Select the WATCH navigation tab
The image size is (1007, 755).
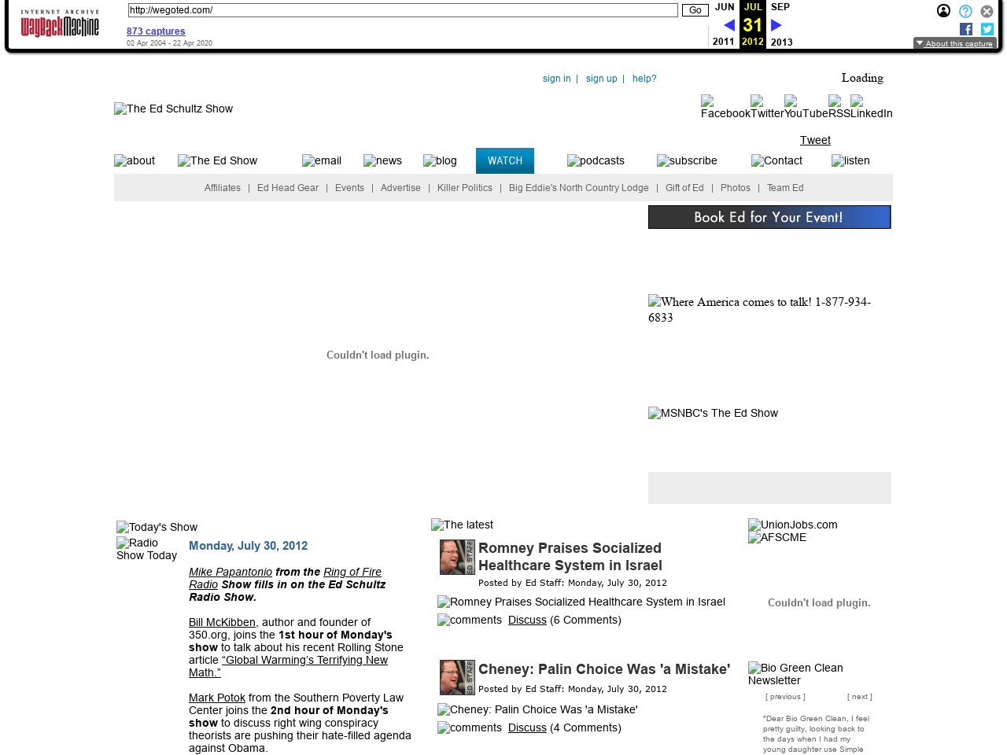pyautogui.click(x=505, y=160)
